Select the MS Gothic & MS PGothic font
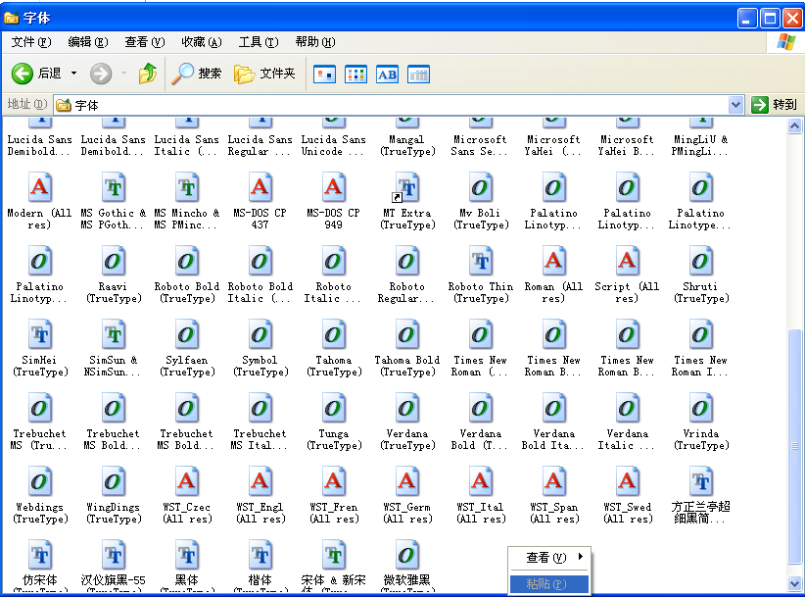The height and width of the screenshot is (597, 805). 113,188
